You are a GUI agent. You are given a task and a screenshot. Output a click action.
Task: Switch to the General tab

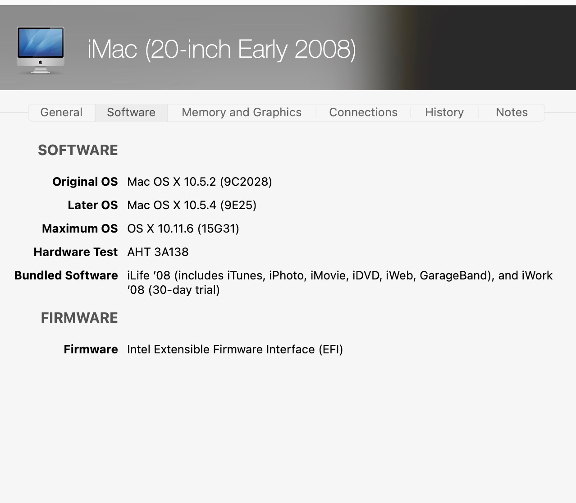coord(61,112)
